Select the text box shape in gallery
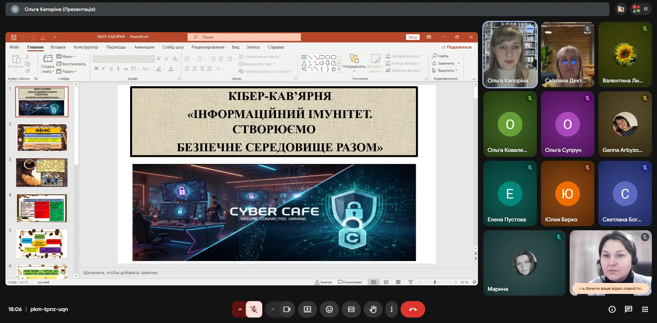The height and width of the screenshot is (323, 657). click(304, 57)
